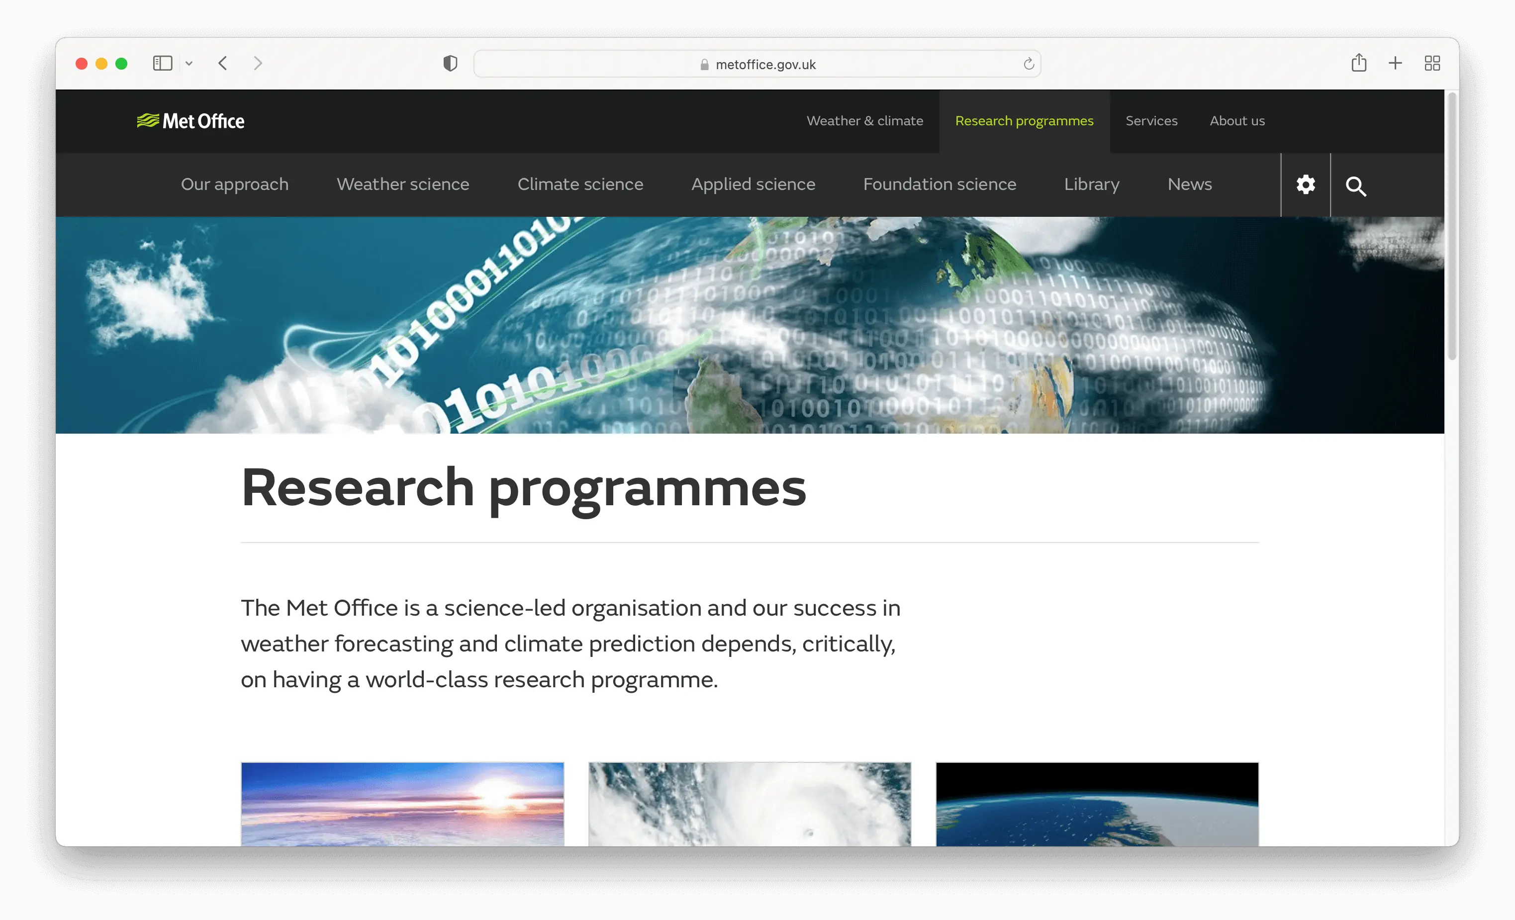Click the Met Office logo

point(190,121)
